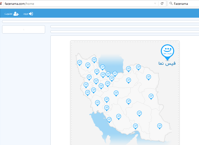Image resolution: width=199 pixels, height=145 pixels.
Task: Select the South Khorasan map pin
Action: (x=151, y=97)
